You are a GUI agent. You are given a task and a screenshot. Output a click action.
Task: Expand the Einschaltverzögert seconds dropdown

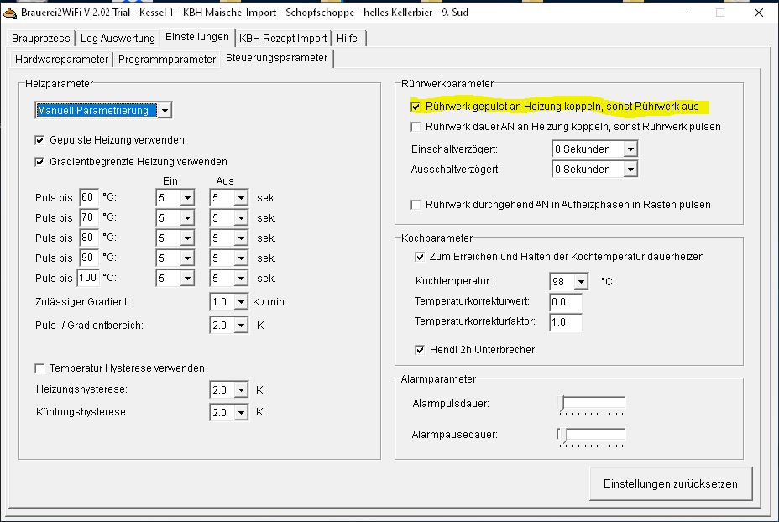pyautogui.click(x=630, y=149)
